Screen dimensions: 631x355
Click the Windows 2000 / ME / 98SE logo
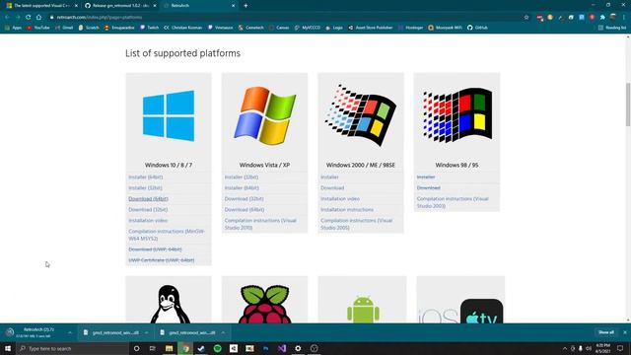(361, 115)
